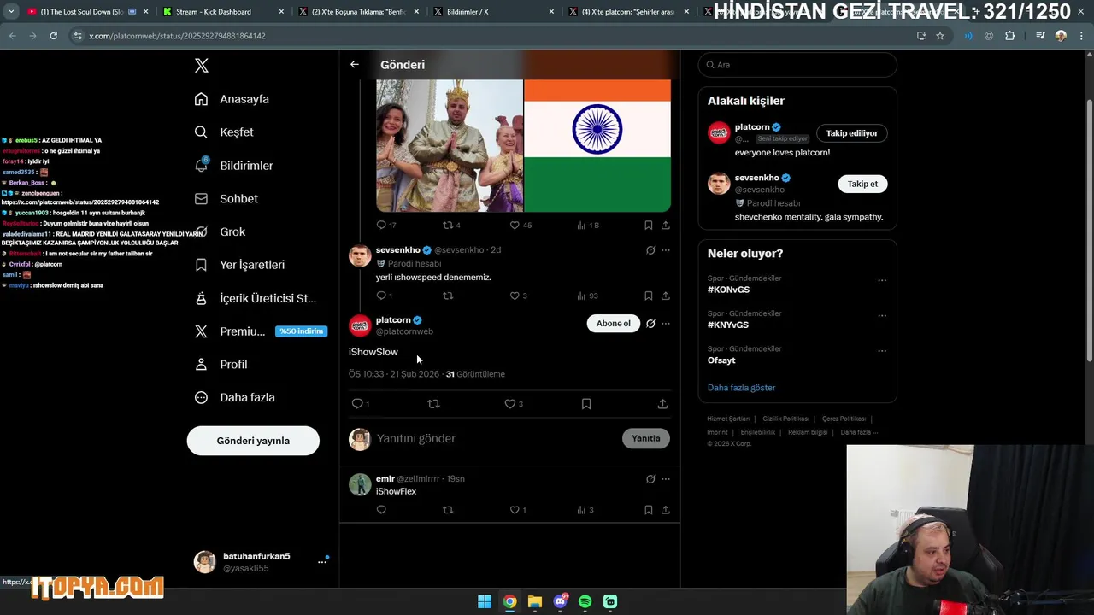Repost the iShowSlow post
The height and width of the screenshot is (615, 1094).
(x=433, y=404)
